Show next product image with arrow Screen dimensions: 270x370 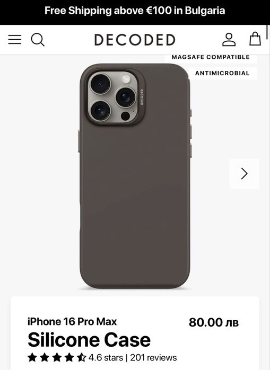tap(244, 174)
